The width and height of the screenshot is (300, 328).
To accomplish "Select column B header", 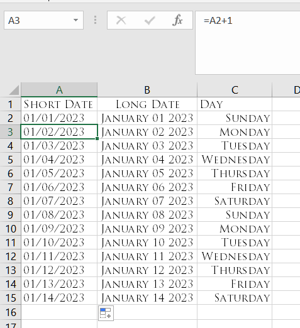I will point(147,90).
